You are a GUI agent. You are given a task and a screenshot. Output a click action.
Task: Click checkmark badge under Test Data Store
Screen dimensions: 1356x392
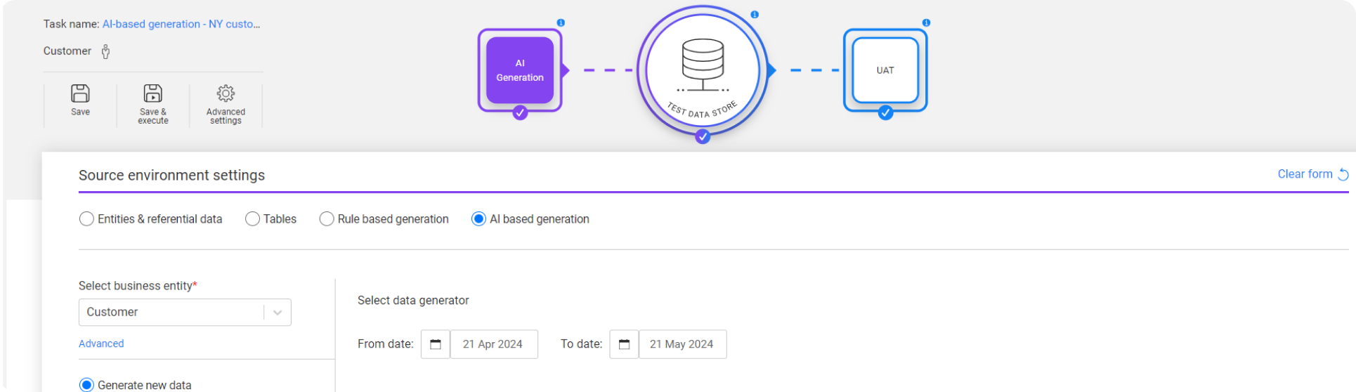(703, 136)
